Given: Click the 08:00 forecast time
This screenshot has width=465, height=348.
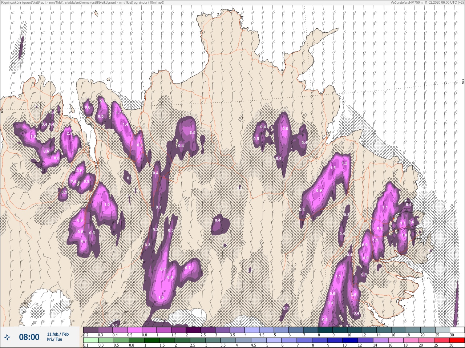Looking at the screenshot, I should pyautogui.click(x=29, y=337).
